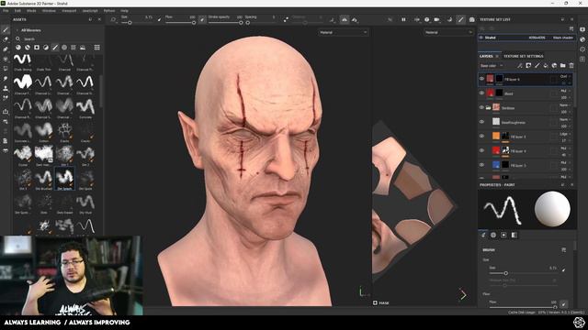Adjust the Stroke opacity slider

[x=225, y=23]
